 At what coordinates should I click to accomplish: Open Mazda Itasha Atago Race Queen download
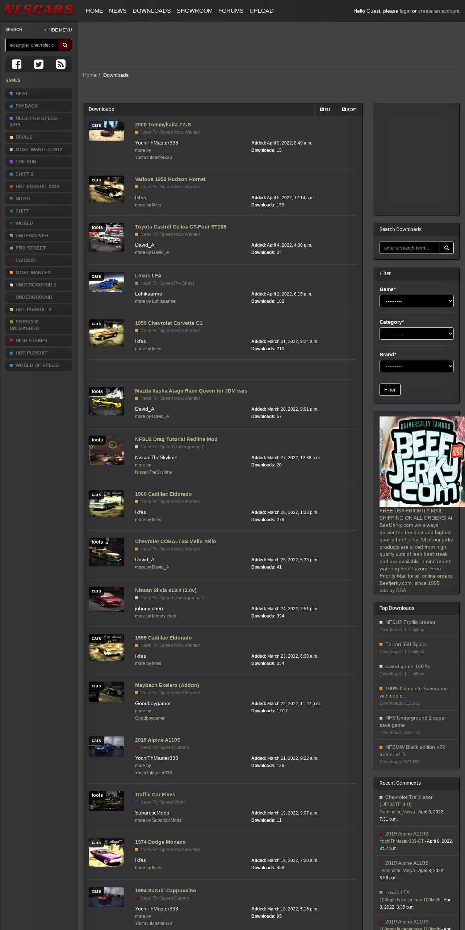pos(191,391)
